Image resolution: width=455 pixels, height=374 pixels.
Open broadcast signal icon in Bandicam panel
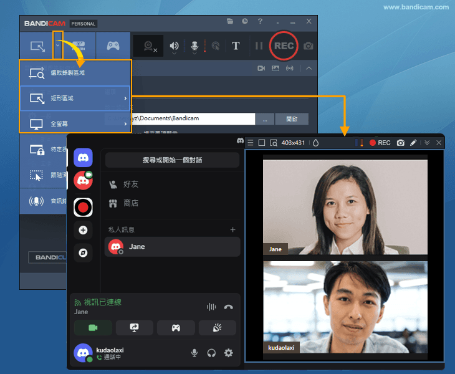(x=289, y=68)
